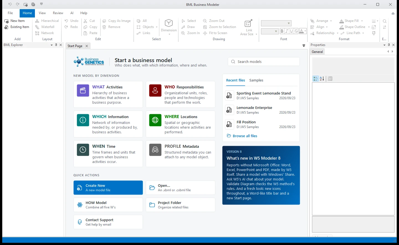The height and width of the screenshot is (245, 399).
Task: Click the Zoom Out magnifier
Action: [205, 21]
